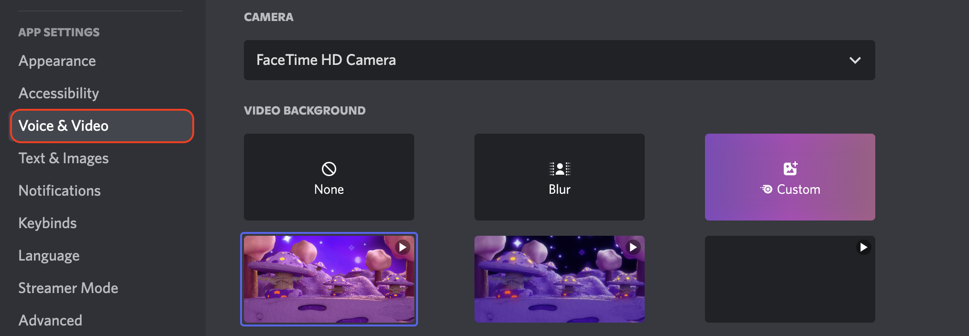
Task: Click the VIDEO BACKGROUND heading
Action: point(305,111)
